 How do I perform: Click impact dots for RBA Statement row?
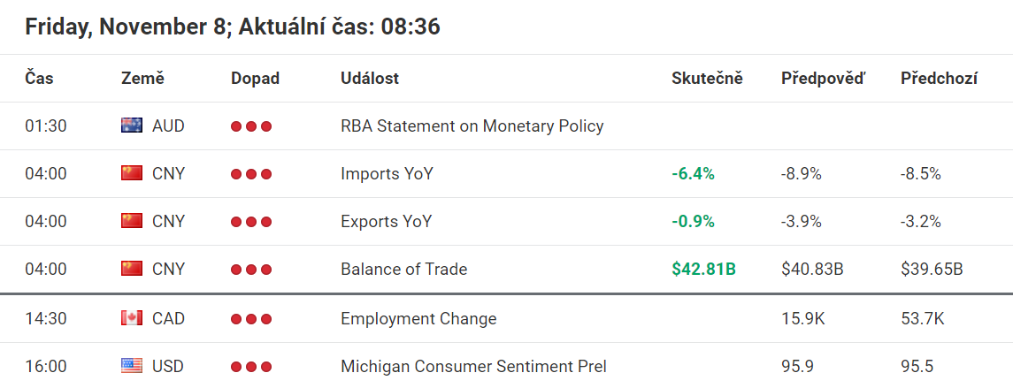pos(251,126)
